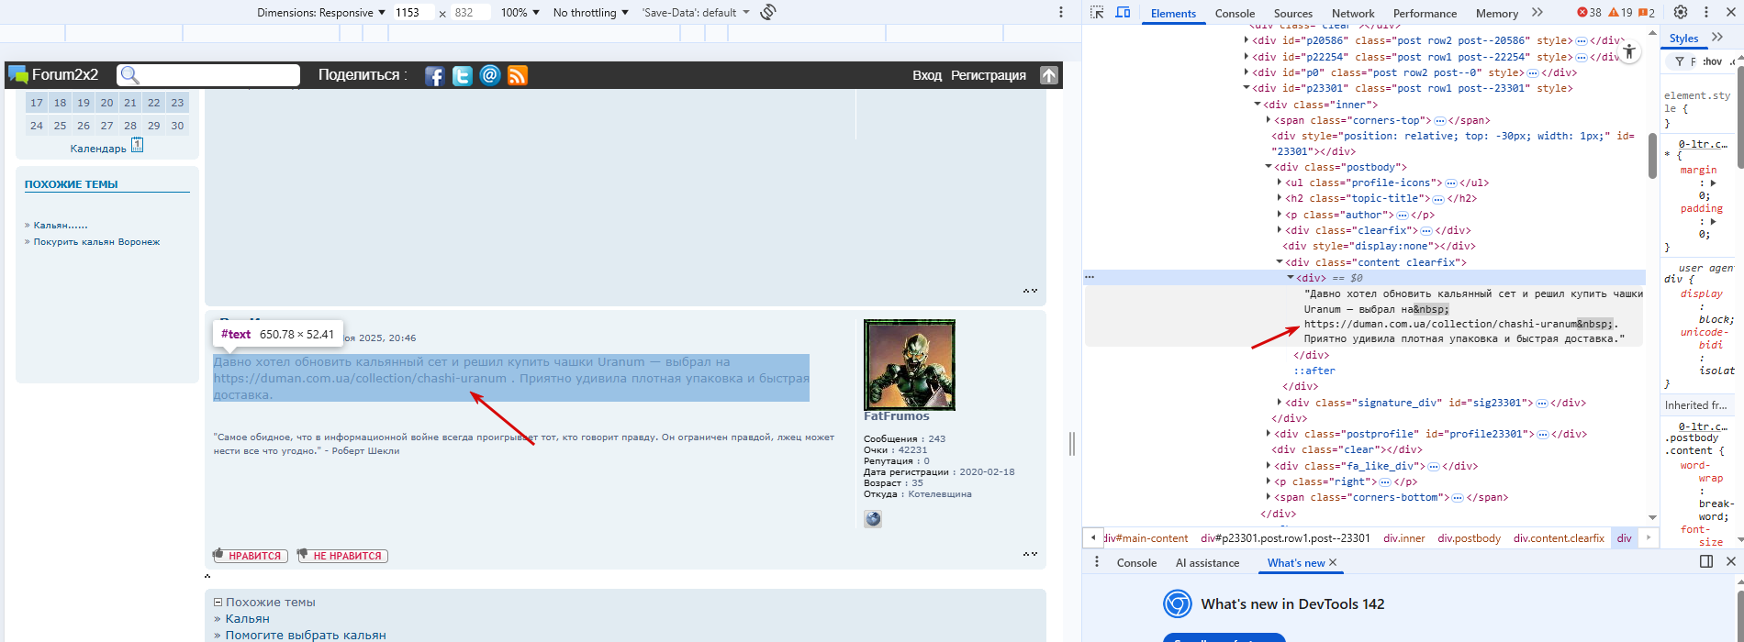Click the Forum2x2 logo
The height and width of the screenshot is (642, 1744).
tap(53, 74)
